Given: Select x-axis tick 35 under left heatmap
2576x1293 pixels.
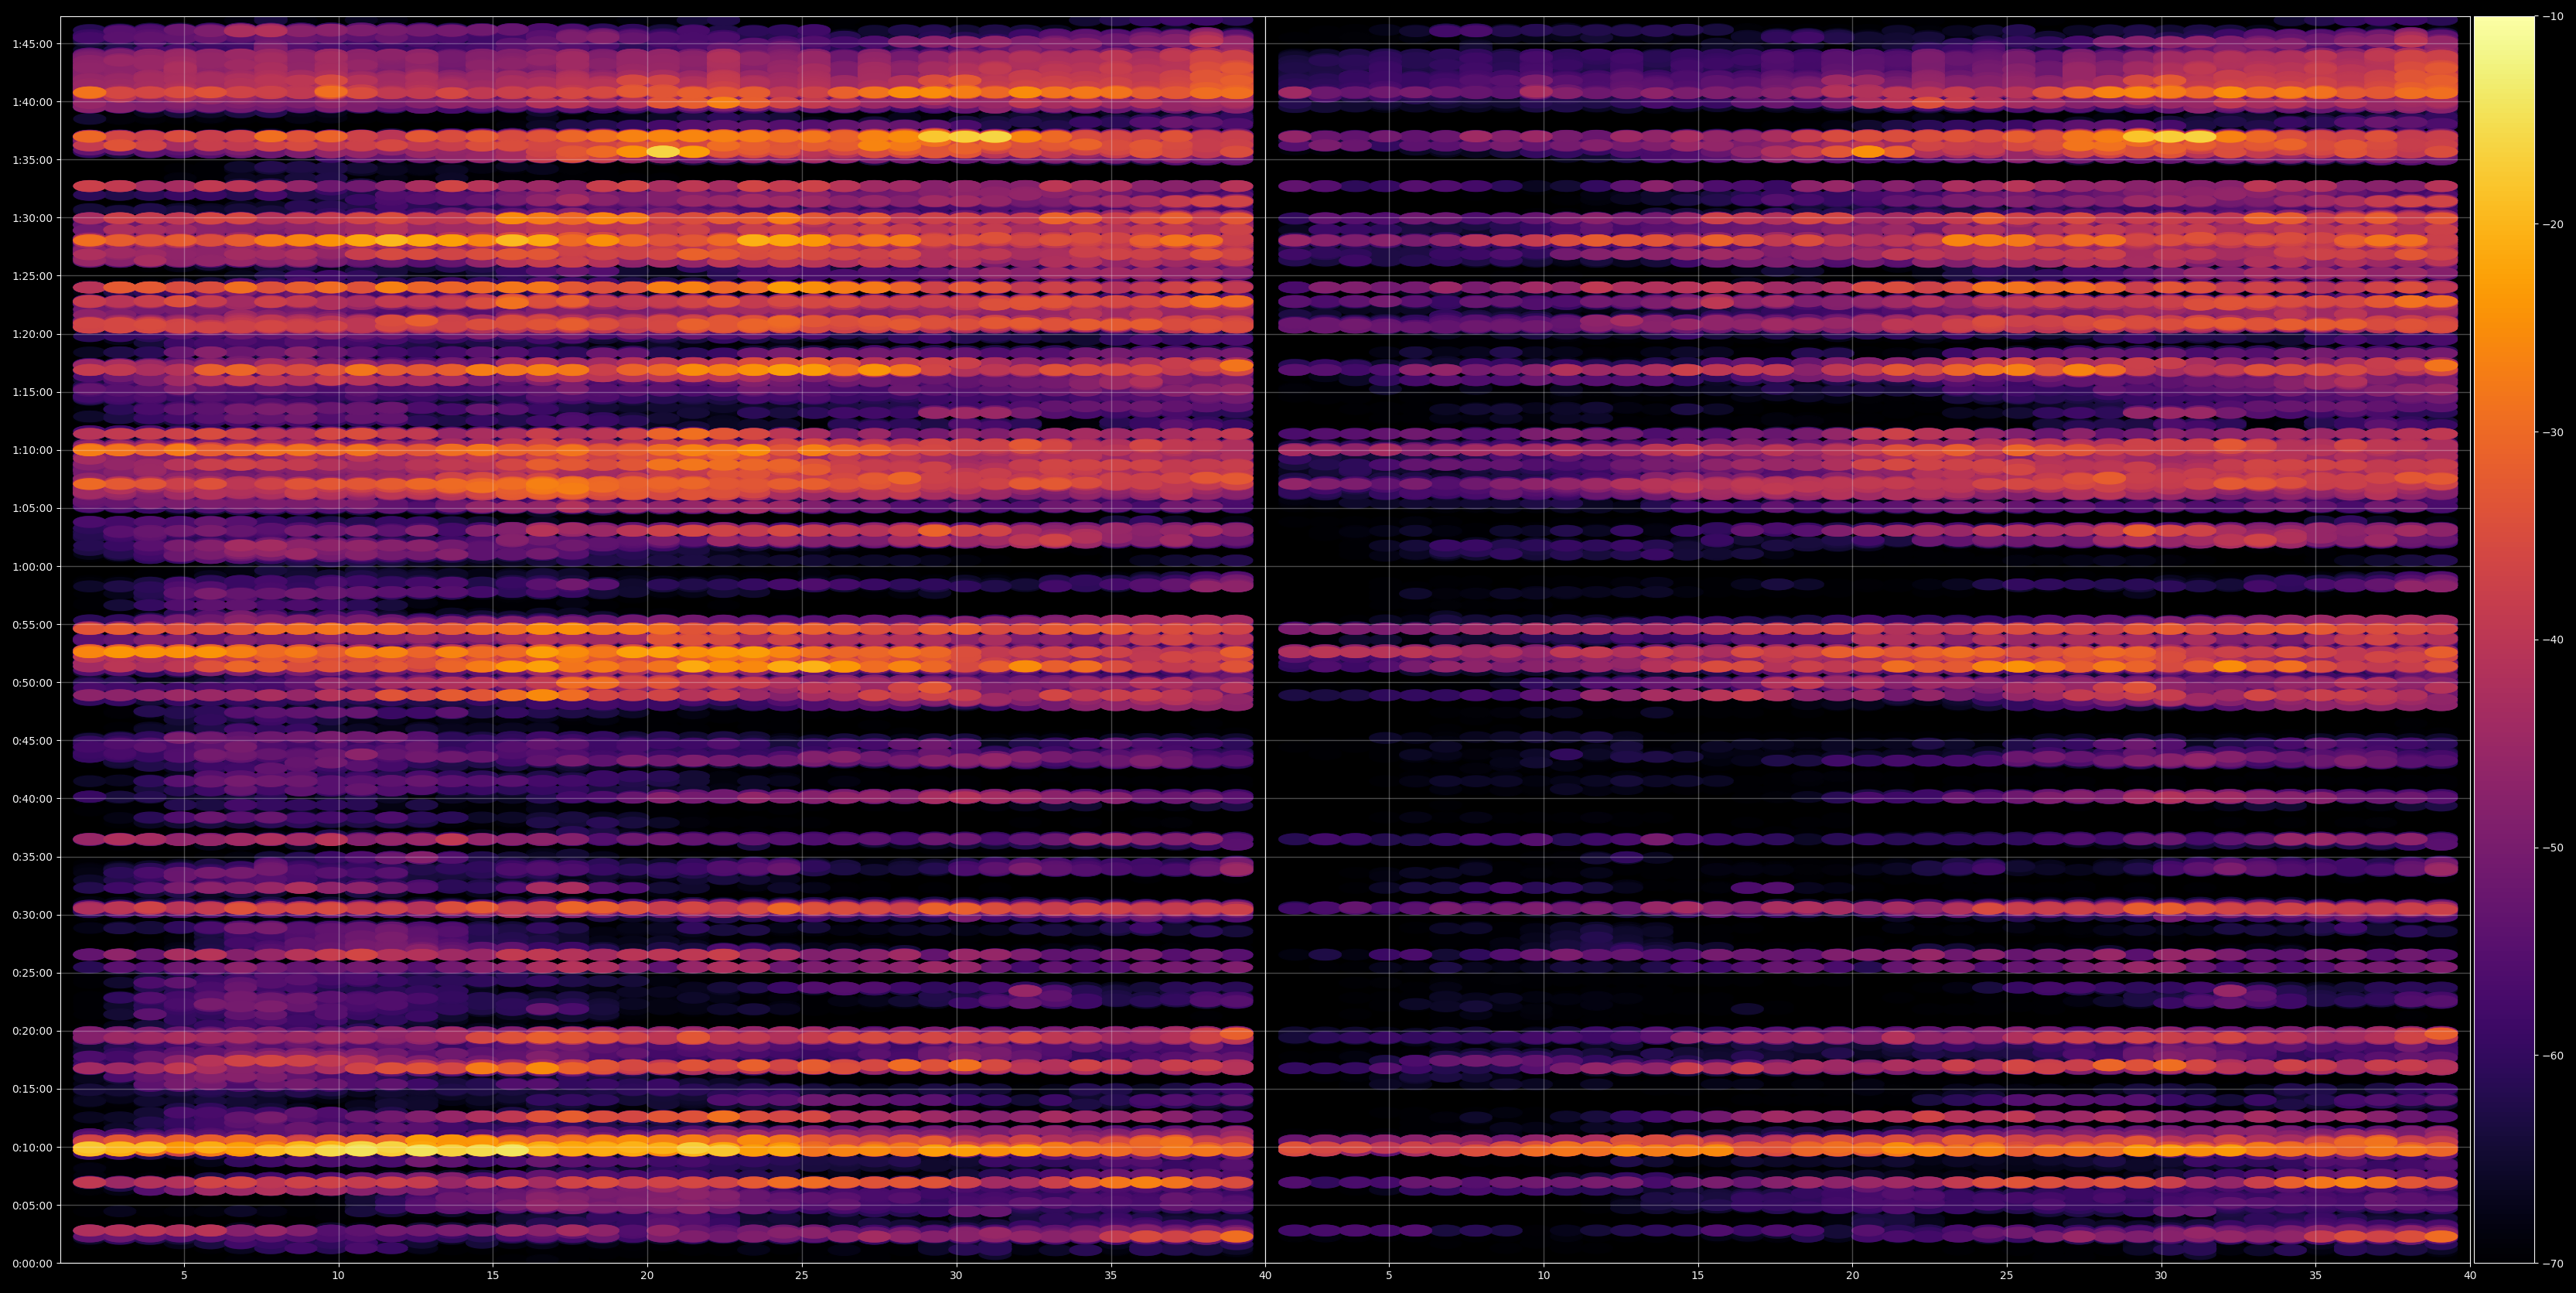Looking at the screenshot, I should click(1111, 1276).
